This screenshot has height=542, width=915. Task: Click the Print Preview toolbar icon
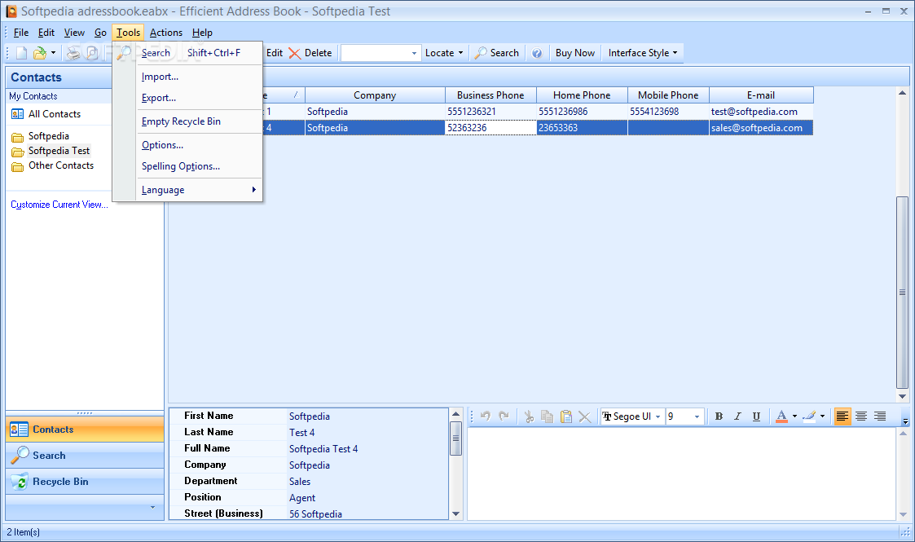click(91, 53)
